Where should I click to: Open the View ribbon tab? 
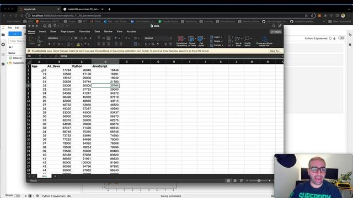[x=120, y=31]
